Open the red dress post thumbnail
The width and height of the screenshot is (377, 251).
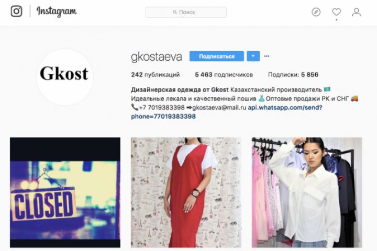click(186, 192)
